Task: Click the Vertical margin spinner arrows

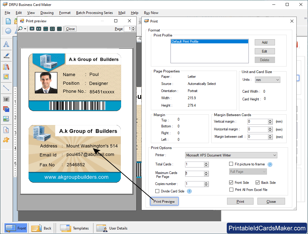Action: pos(270,122)
